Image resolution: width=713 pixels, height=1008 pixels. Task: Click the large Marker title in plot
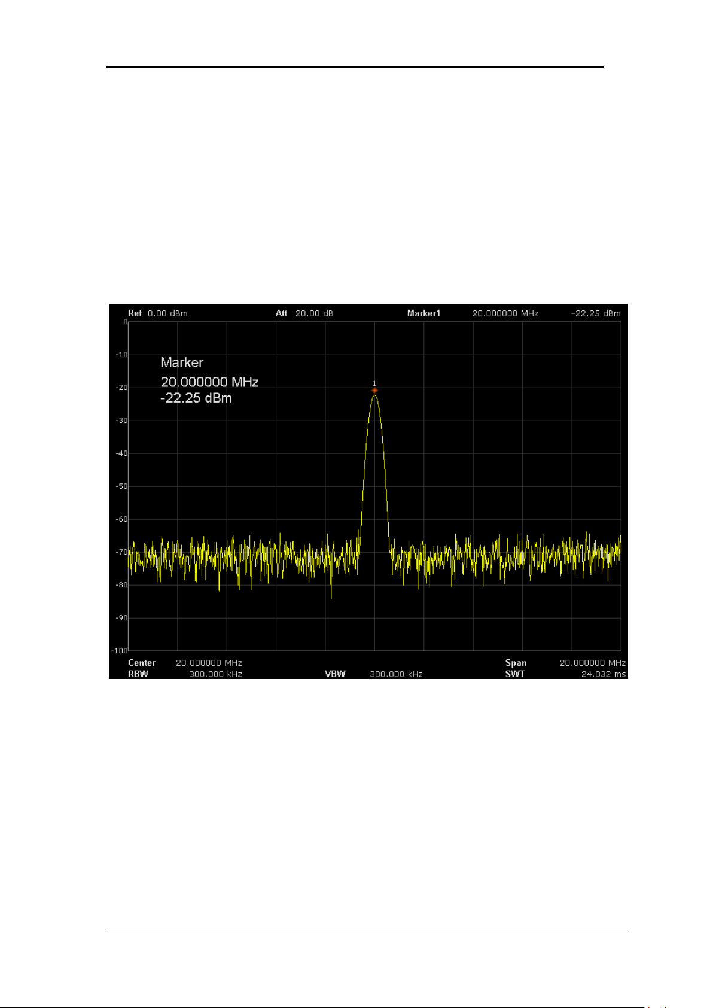pyautogui.click(x=182, y=363)
